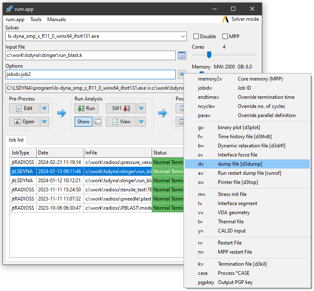
Task: Select job dated 2023-11-11 15:24:50
Action: (x=97, y=190)
